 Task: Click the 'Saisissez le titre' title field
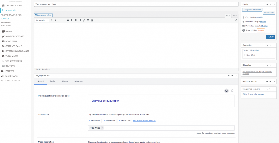136,4
